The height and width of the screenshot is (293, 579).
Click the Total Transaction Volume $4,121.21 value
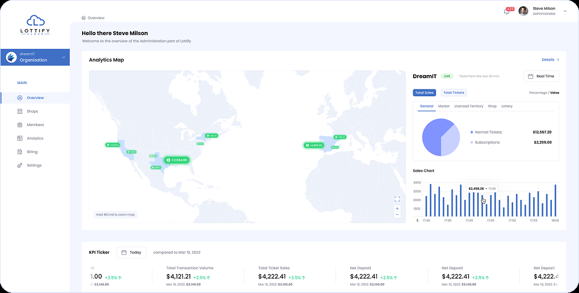coord(179,277)
